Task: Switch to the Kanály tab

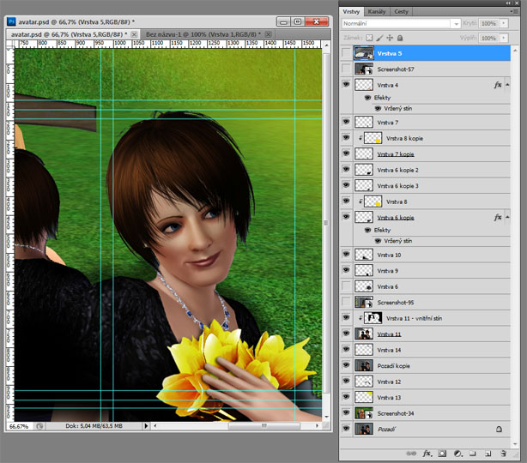Action: pyautogui.click(x=377, y=11)
